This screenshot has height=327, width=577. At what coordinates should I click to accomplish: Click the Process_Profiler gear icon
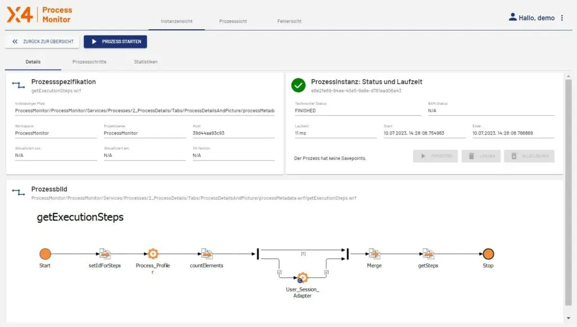[x=153, y=254]
